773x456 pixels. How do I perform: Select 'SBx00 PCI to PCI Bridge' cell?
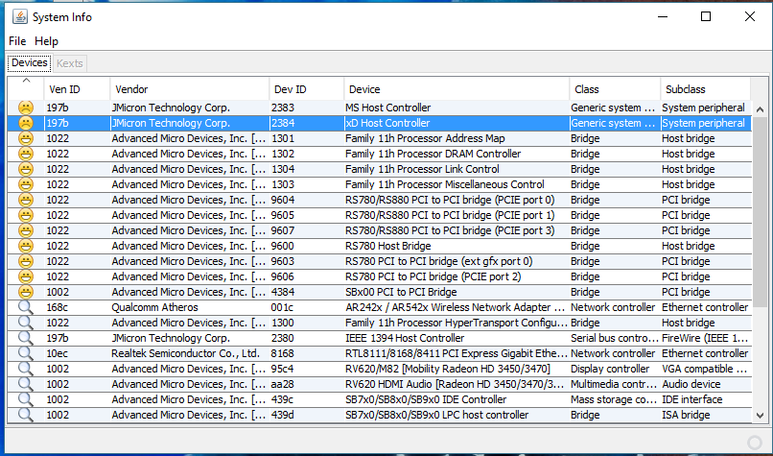pos(457,291)
